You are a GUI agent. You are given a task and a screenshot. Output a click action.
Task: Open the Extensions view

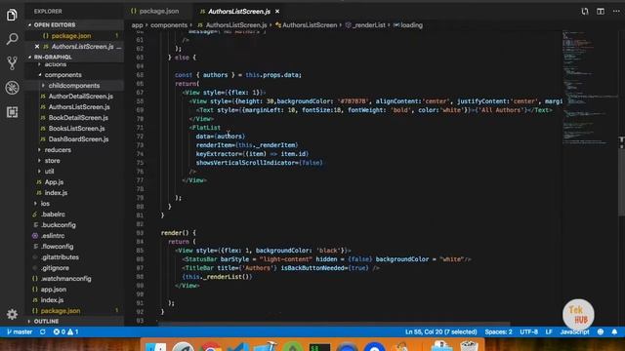[x=12, y=112]
